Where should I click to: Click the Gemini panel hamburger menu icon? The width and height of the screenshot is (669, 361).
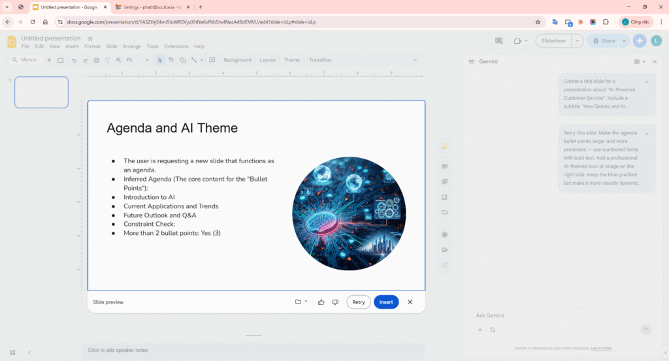coord(472,62)
